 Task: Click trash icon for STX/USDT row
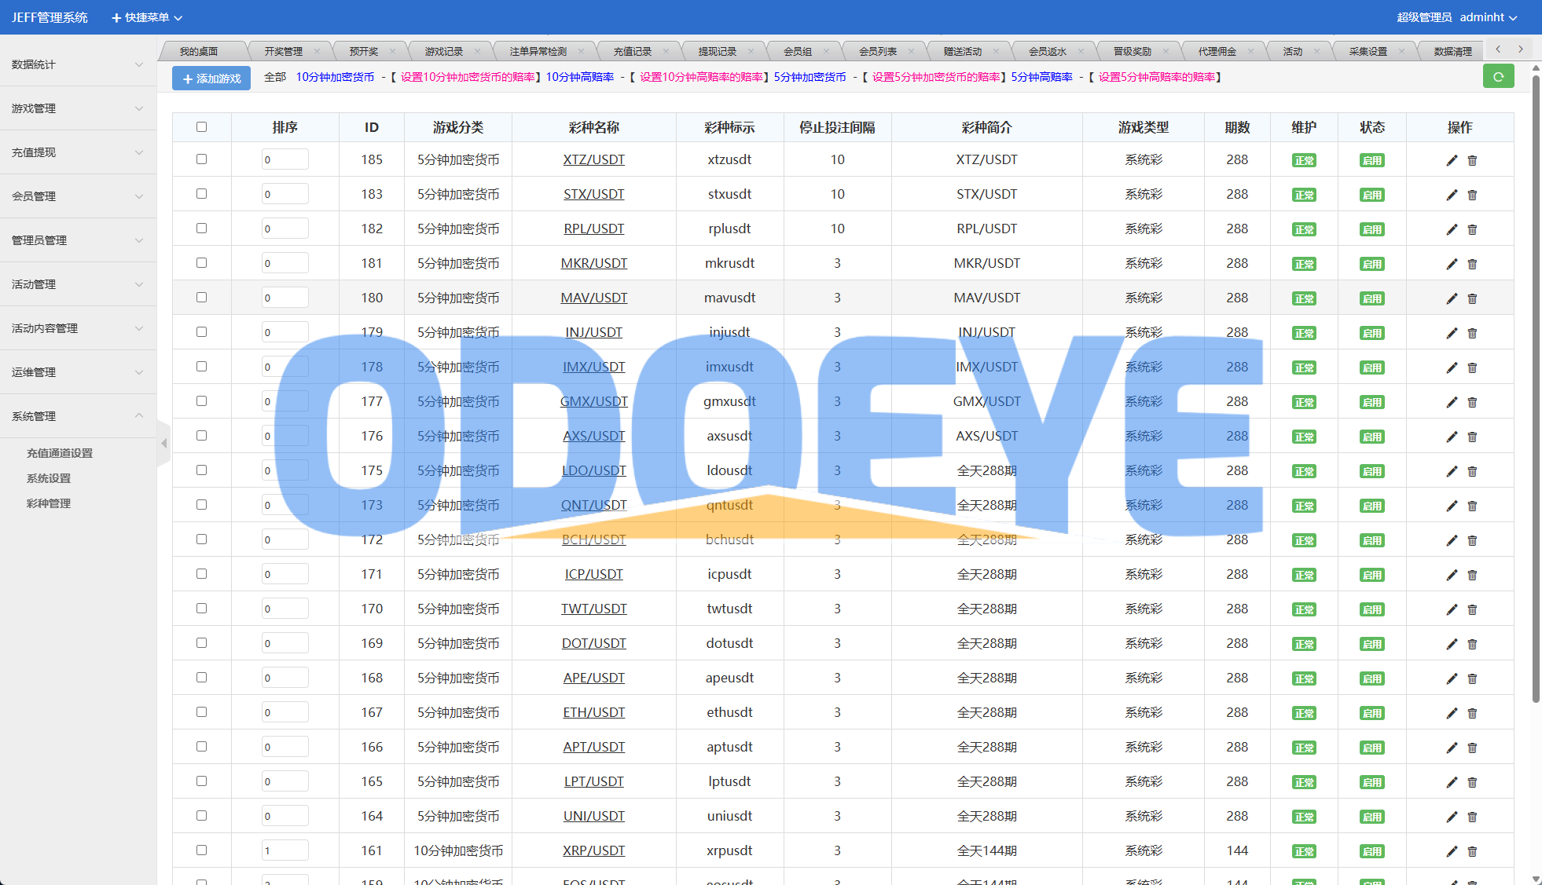(1472, 195)
